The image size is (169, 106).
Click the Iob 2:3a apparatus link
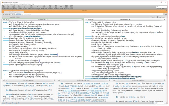(9, 95)
